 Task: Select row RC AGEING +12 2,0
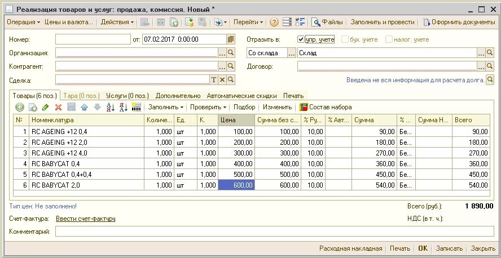[x=251, y=142]
